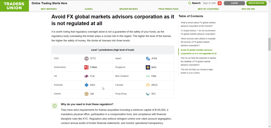Click the 'New Zealand' table cell
271x128 pixels.
122,76
